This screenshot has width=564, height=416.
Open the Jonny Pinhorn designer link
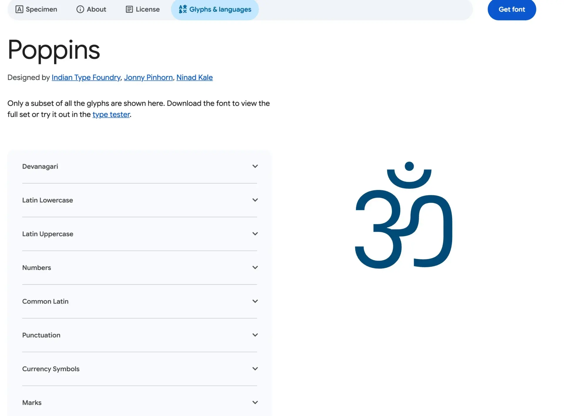pos(148,78)
